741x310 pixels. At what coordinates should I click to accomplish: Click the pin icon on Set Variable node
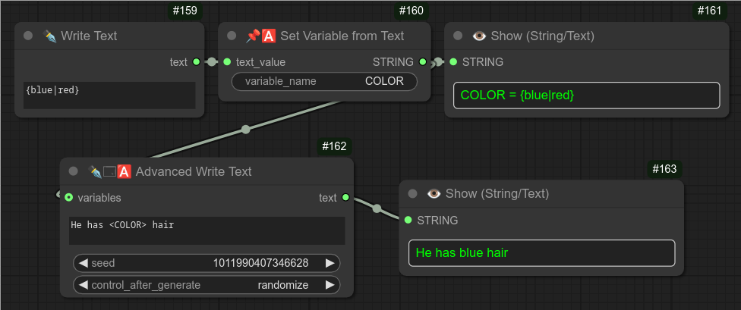pos(253,36)
